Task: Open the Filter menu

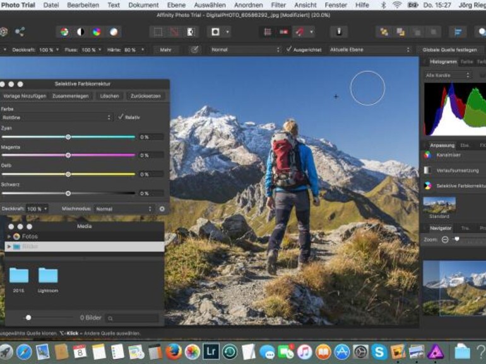Action: coord(278,4)
